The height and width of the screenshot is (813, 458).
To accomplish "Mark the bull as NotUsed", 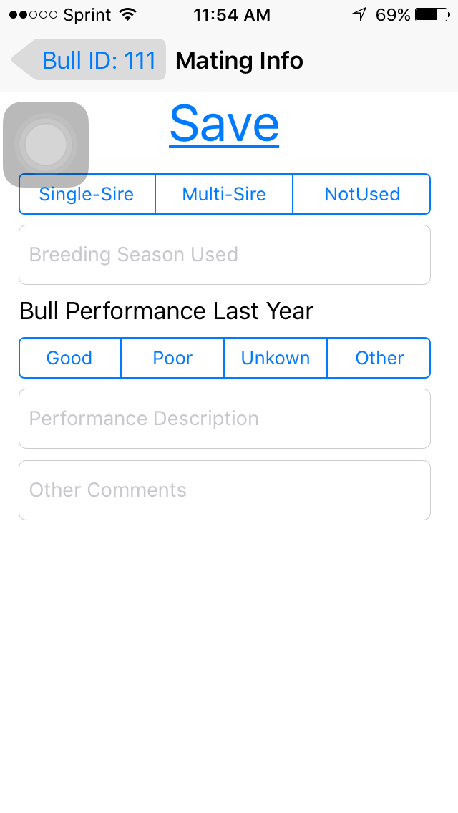I will [362, 194].
